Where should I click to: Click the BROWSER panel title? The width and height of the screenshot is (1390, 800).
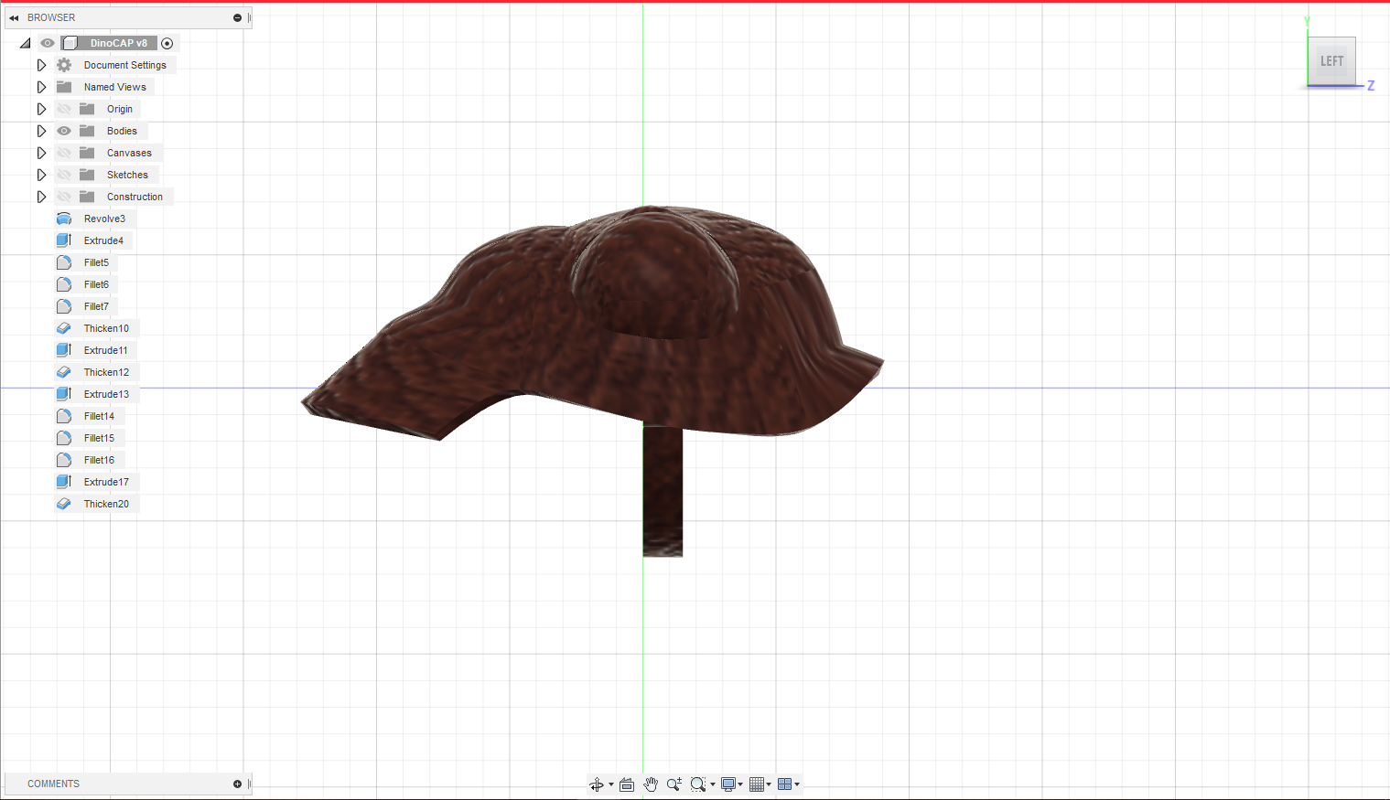coord(51,17)
